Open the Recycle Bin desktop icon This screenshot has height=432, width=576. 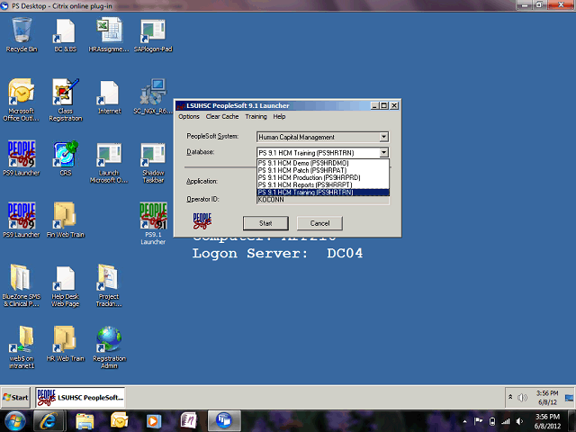tap(22, 35)
